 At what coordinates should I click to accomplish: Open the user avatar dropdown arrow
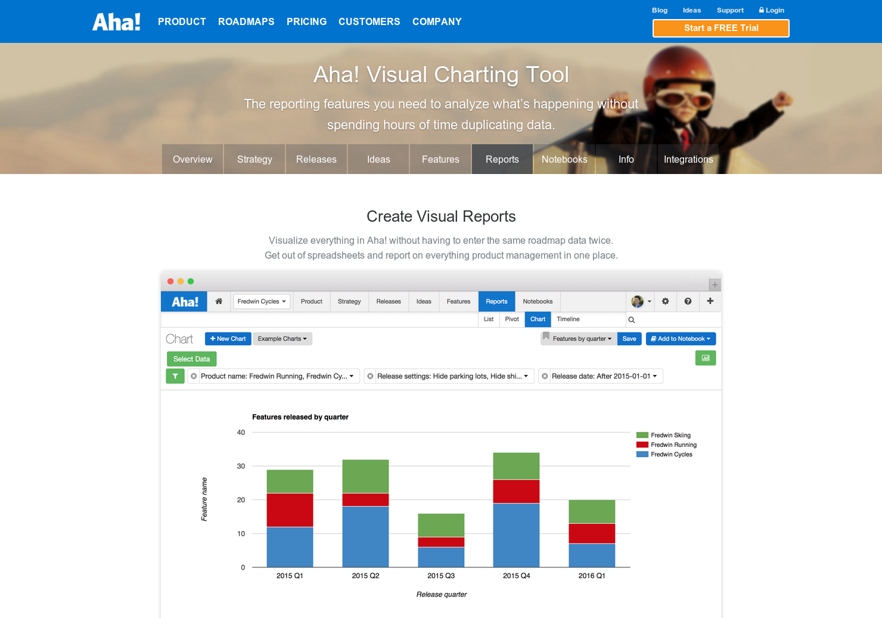pyautogui.click(x=650, y=302)
